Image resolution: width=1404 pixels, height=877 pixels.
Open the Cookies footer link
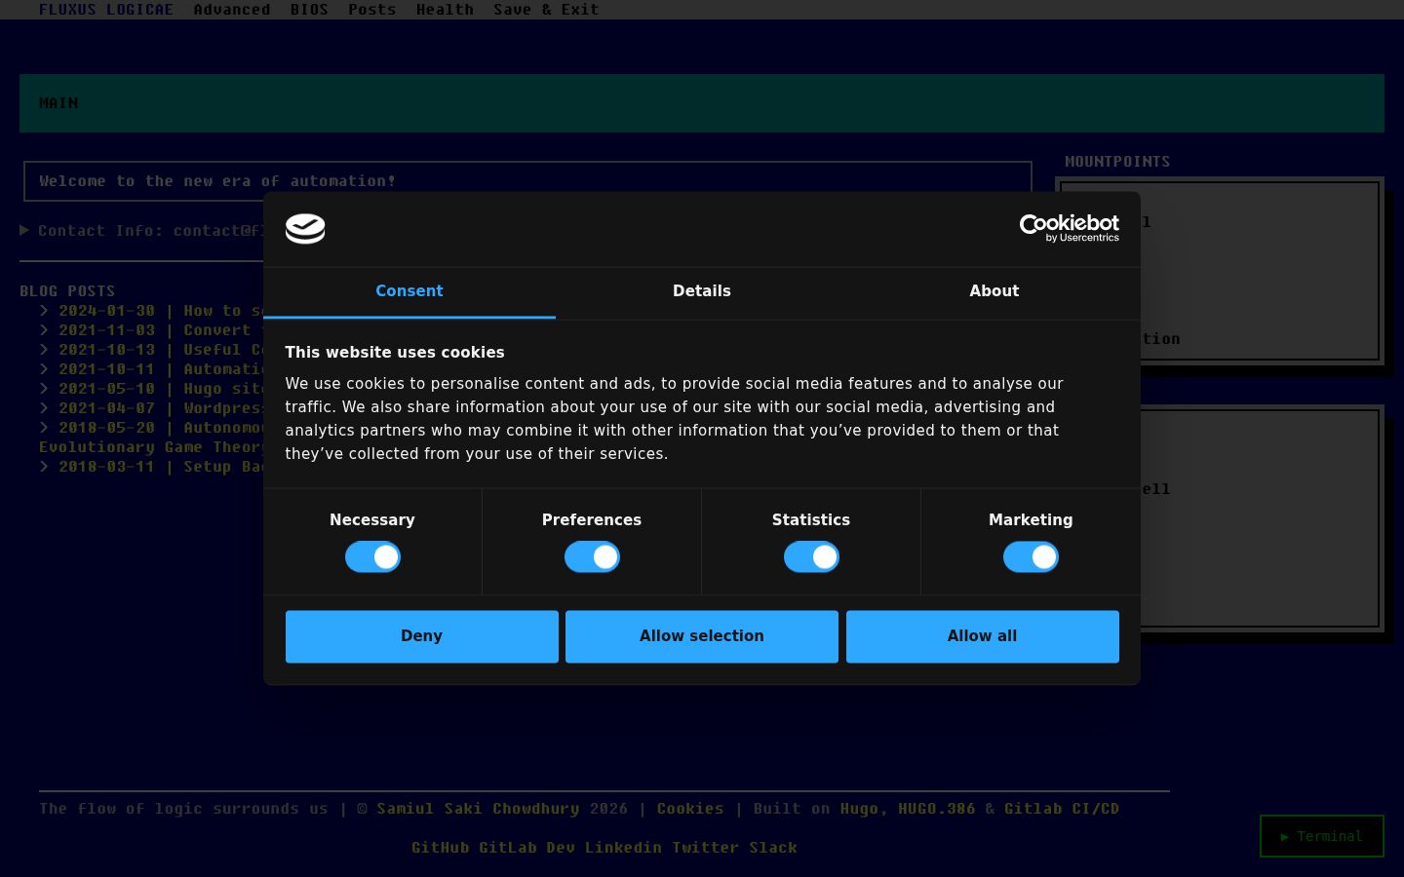[x=690, y=809]
